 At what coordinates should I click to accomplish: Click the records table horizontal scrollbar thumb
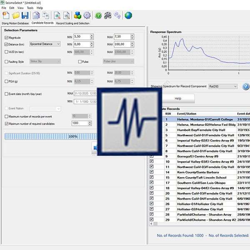155,224
